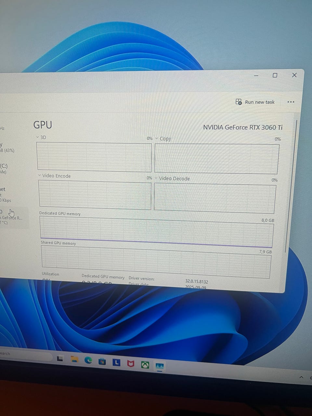Click the Driver version: label
The height and width of the screenshot is (416, 312).
coord(141,279)
